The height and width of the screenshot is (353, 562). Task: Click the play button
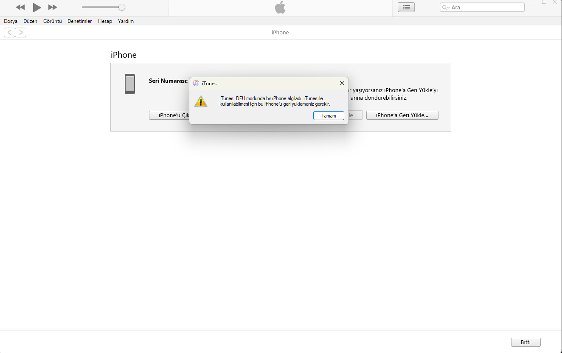tap(37, 7)
